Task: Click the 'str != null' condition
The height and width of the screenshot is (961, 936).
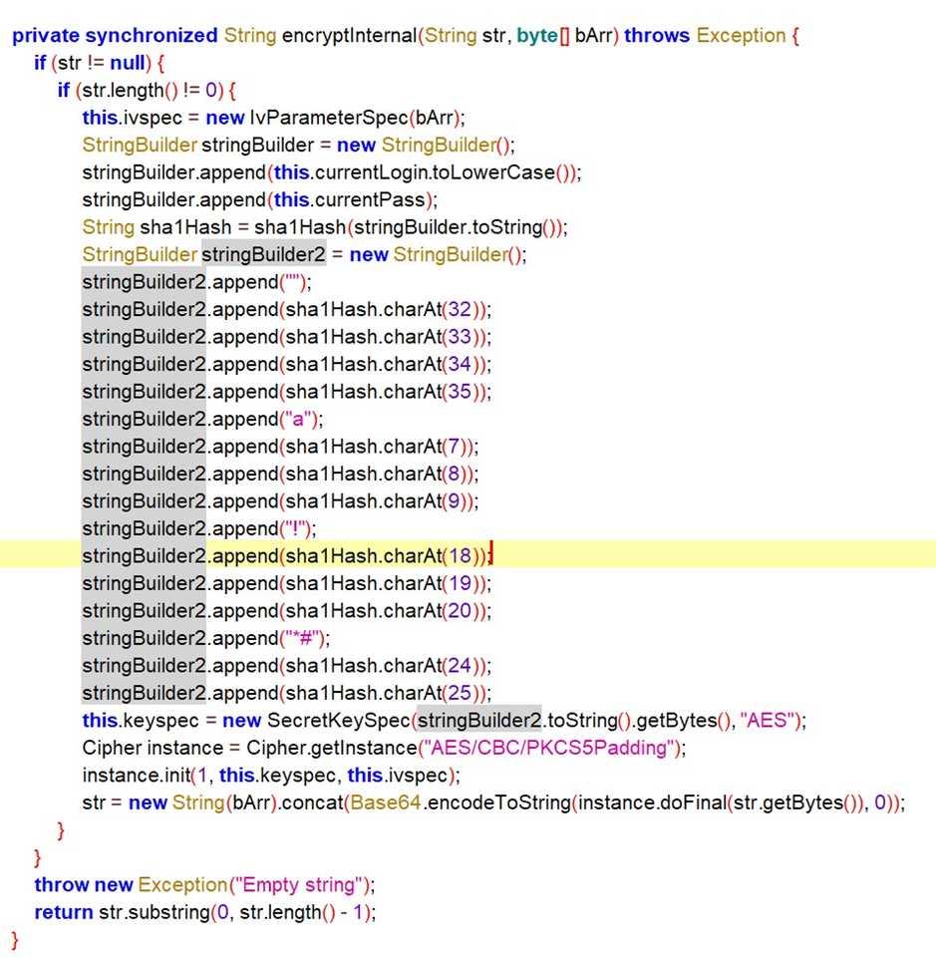Action: coord(101,63)
